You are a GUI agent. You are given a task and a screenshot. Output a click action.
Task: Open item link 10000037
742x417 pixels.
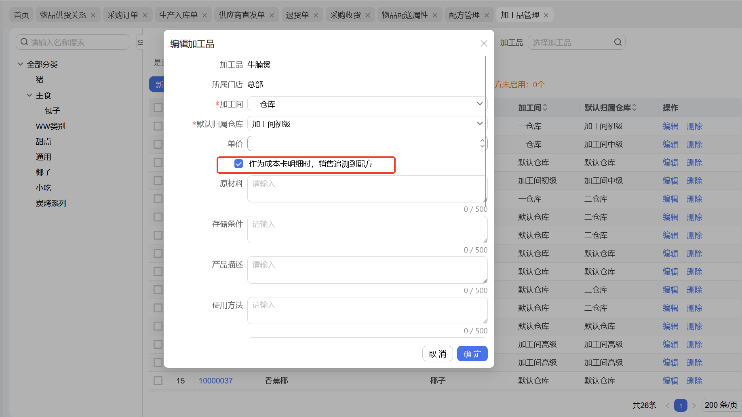point(216,381)
